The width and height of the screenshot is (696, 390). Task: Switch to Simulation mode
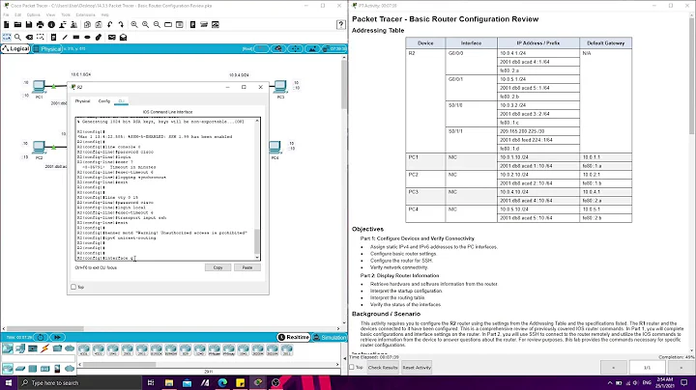click(x=330, y=337)
